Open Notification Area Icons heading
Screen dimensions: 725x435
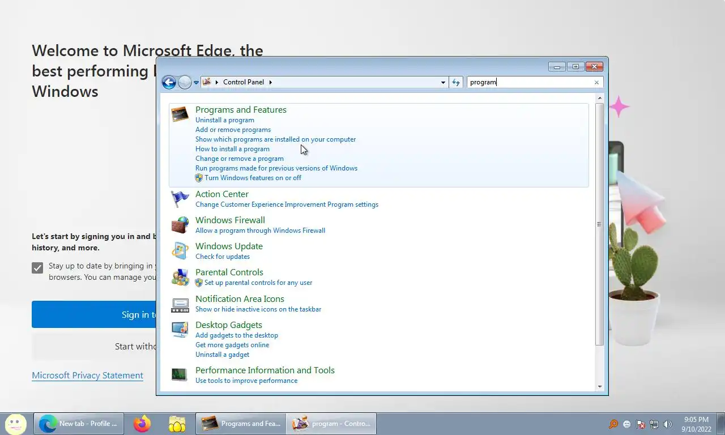pyautogui.click(x=240, y=299)
